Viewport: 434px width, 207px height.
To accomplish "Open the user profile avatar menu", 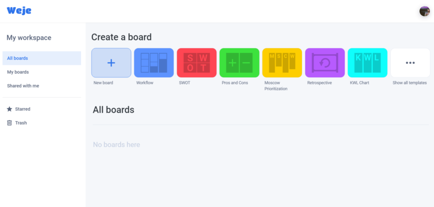I will pos(424,12).
